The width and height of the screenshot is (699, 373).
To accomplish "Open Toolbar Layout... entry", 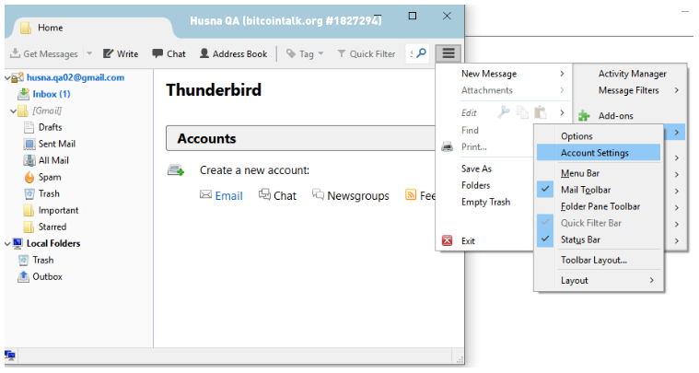I will tap(599, 260).
